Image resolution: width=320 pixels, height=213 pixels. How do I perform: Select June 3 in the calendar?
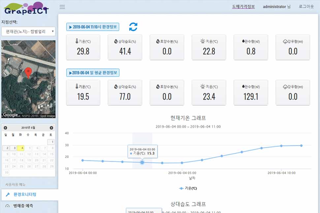13,148
